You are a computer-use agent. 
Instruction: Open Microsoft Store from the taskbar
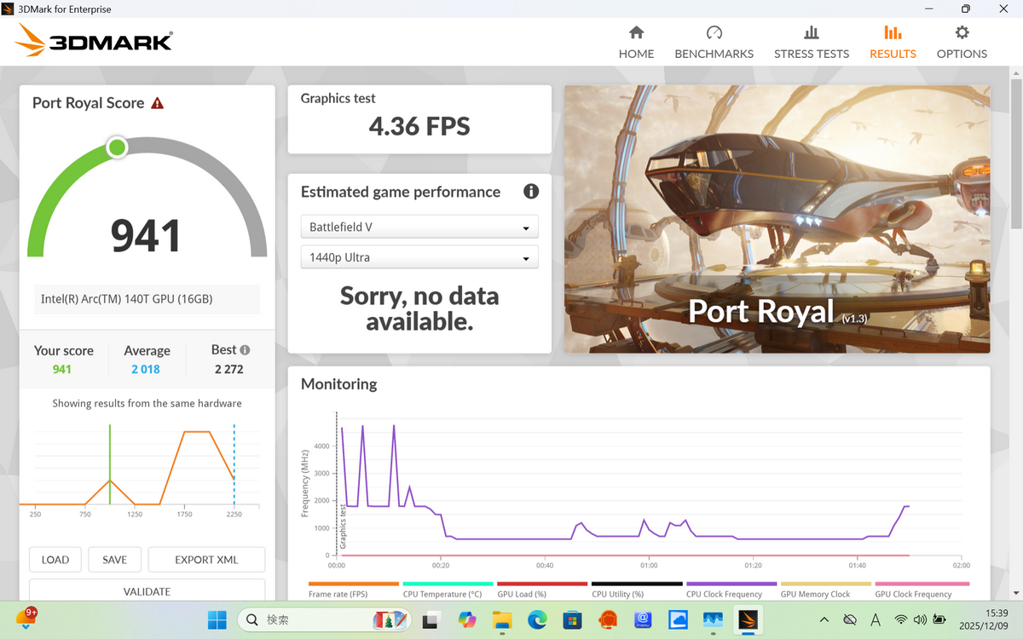[573, 620]
